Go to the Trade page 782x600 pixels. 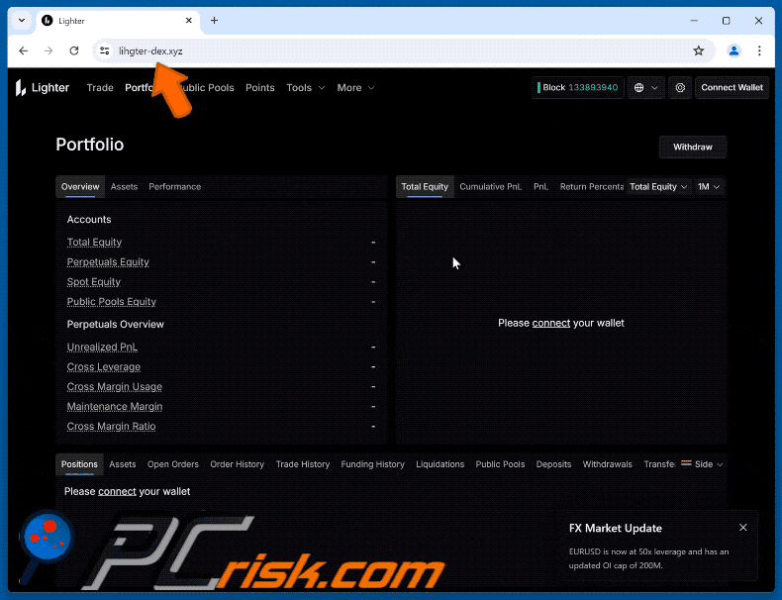pos(100,88)
